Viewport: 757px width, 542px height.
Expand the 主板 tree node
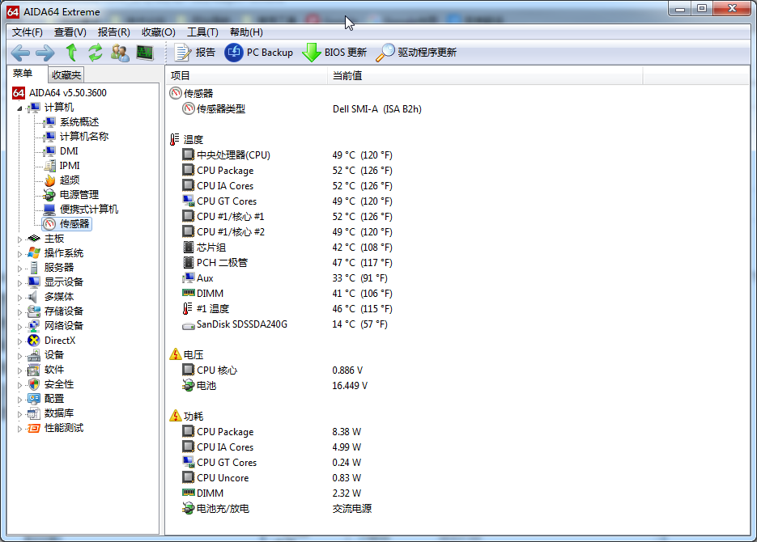[19, 239]
